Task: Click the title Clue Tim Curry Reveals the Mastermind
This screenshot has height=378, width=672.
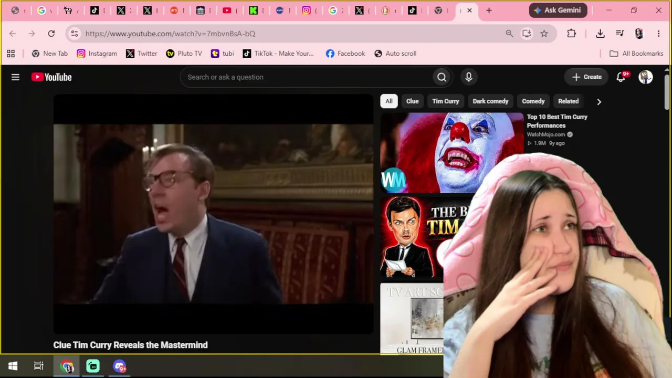Action: [x=130, y=345]
